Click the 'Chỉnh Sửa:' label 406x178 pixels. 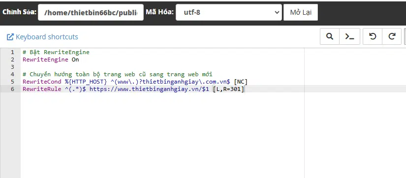[19, 12]
